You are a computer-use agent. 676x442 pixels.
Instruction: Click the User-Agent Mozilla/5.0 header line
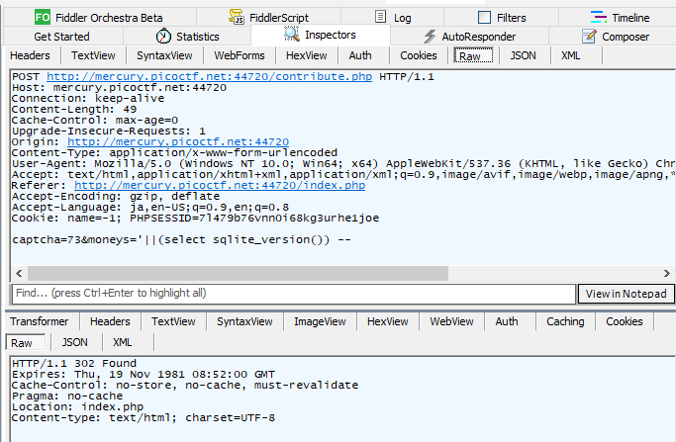coord(343,164)
